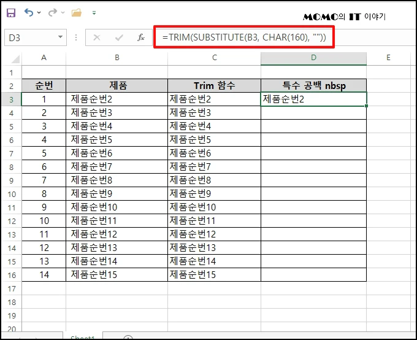Select row 18 header
Viewport: 417px width, 340px height.
click(11, 302)
